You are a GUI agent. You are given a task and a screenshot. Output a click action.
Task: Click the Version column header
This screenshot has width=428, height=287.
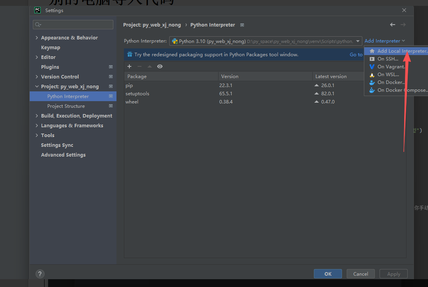tap(265, 77)
